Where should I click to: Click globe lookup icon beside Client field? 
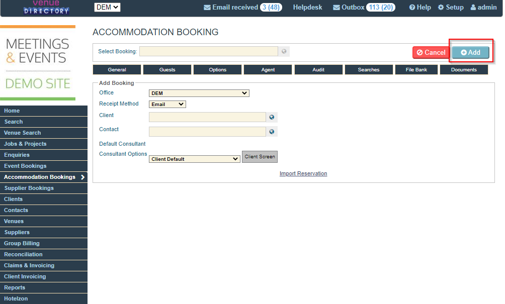tap(272, 117)
